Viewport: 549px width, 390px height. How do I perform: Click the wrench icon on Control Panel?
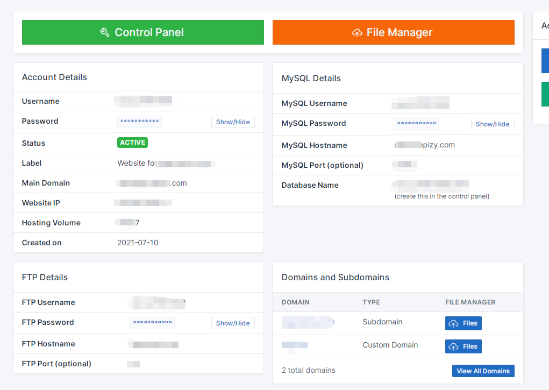pyautogui.click(x=105, y=32)
